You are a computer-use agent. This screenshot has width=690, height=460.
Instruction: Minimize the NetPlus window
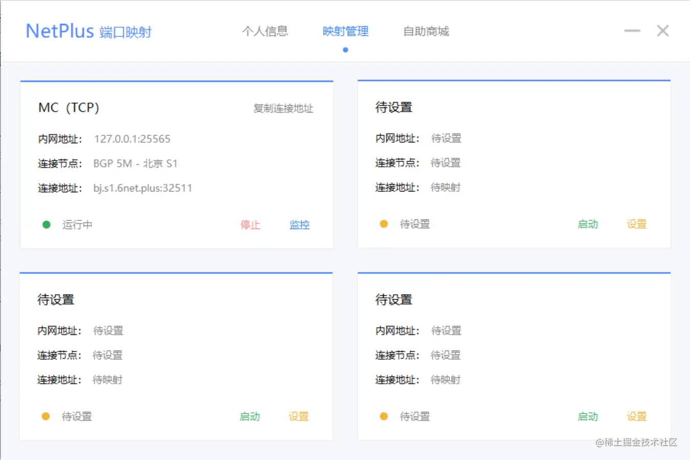click(632, 31)
